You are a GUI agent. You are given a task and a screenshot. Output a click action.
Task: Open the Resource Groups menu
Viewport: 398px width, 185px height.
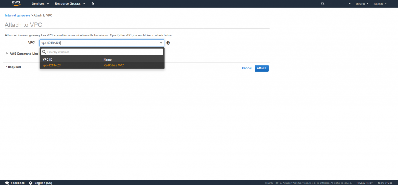coord(70,3)
